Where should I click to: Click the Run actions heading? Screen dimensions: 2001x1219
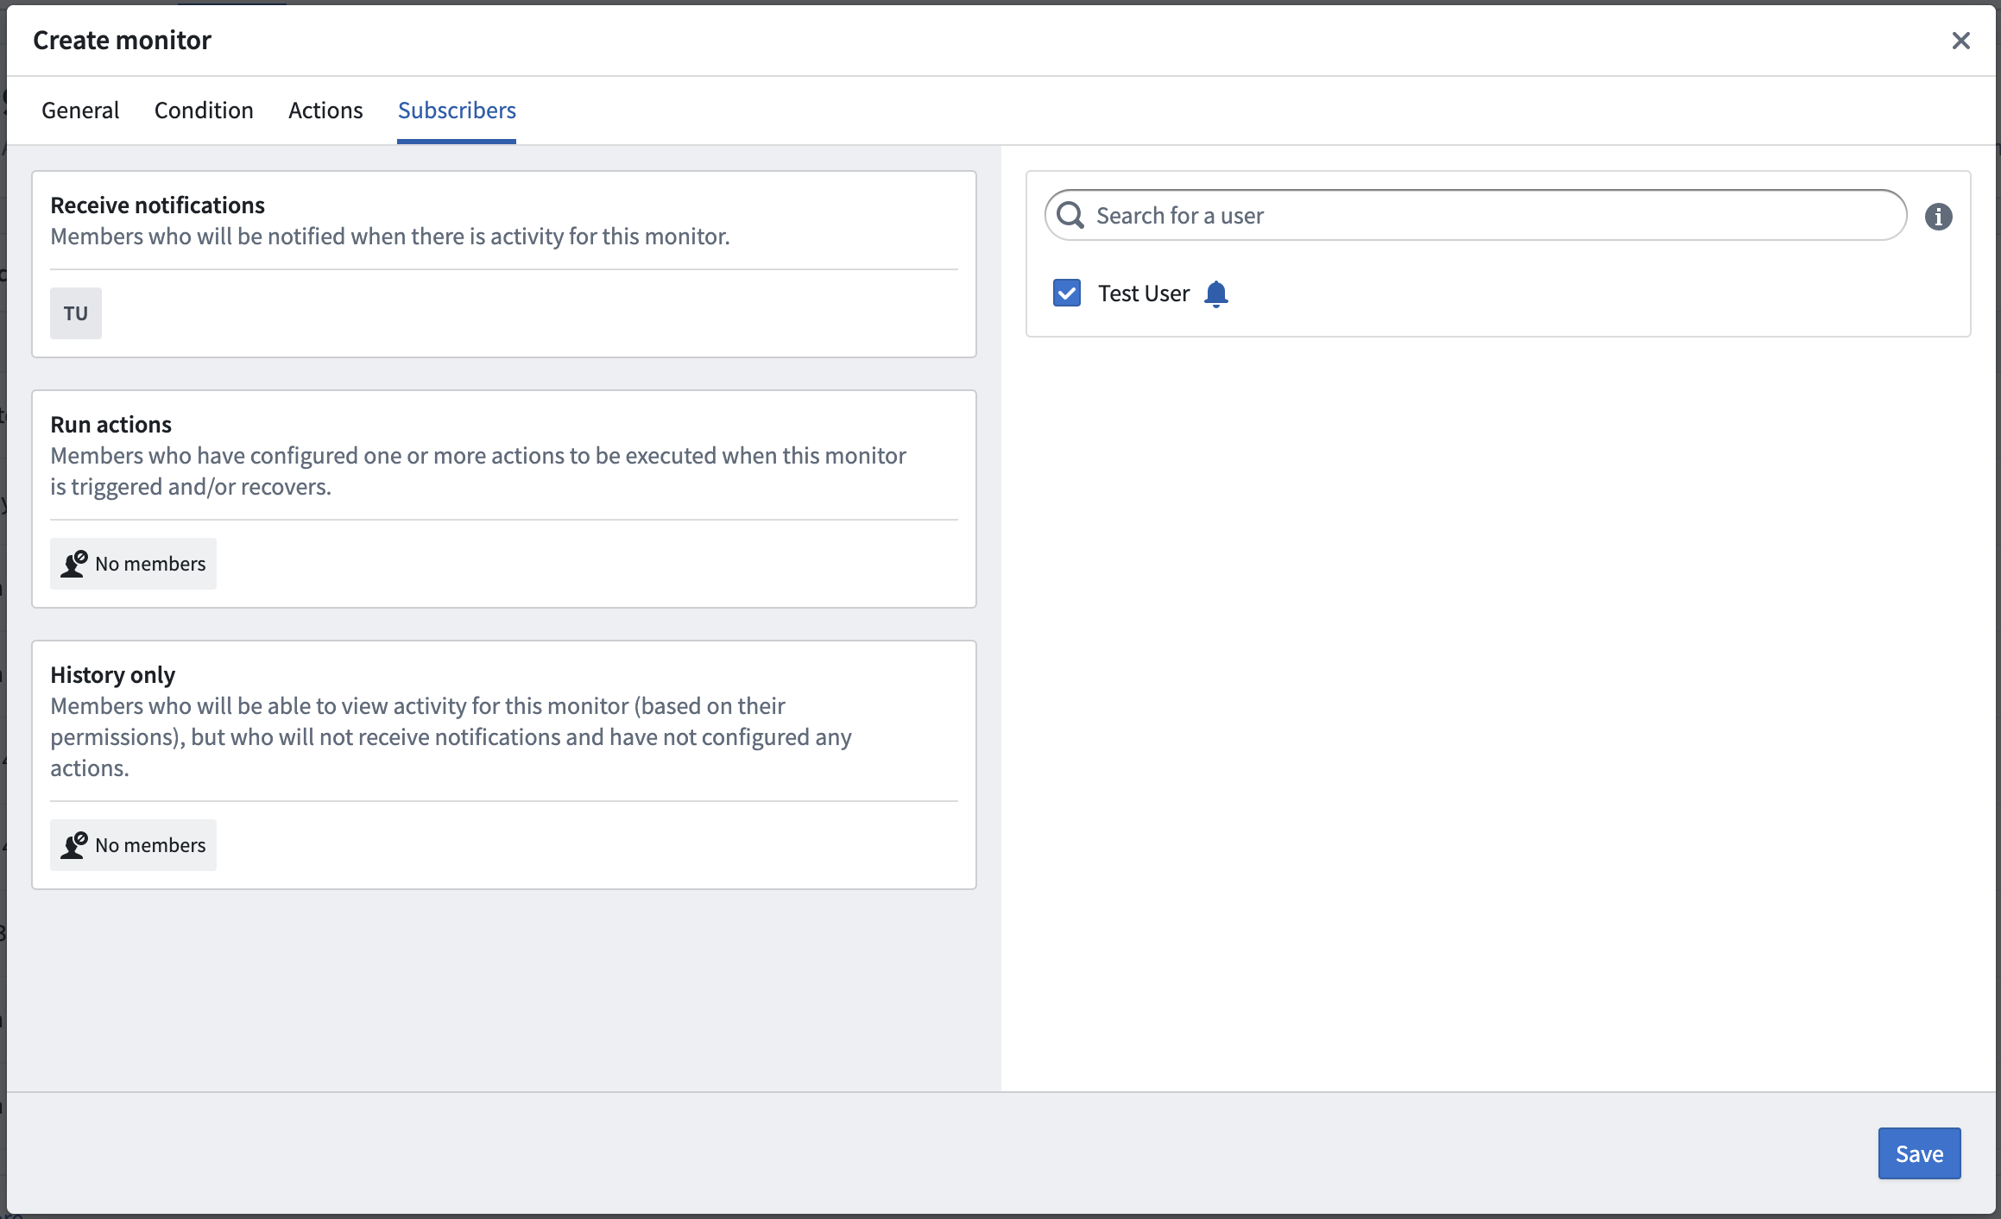tap(110, 425)
